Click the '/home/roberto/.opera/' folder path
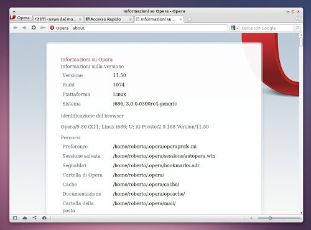Viewport: 311px width, 230px height. (x=139, y=175)
